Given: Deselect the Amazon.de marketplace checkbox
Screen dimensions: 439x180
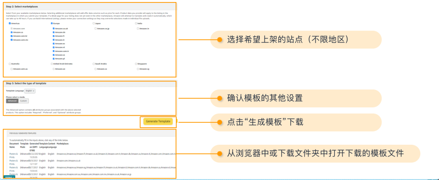Looking at the screenshot, I should (x=54, y=32).
